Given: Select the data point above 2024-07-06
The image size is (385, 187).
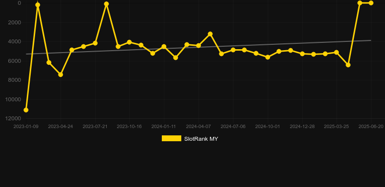Looking at the screenshot, I should click(x=233, y=50).
